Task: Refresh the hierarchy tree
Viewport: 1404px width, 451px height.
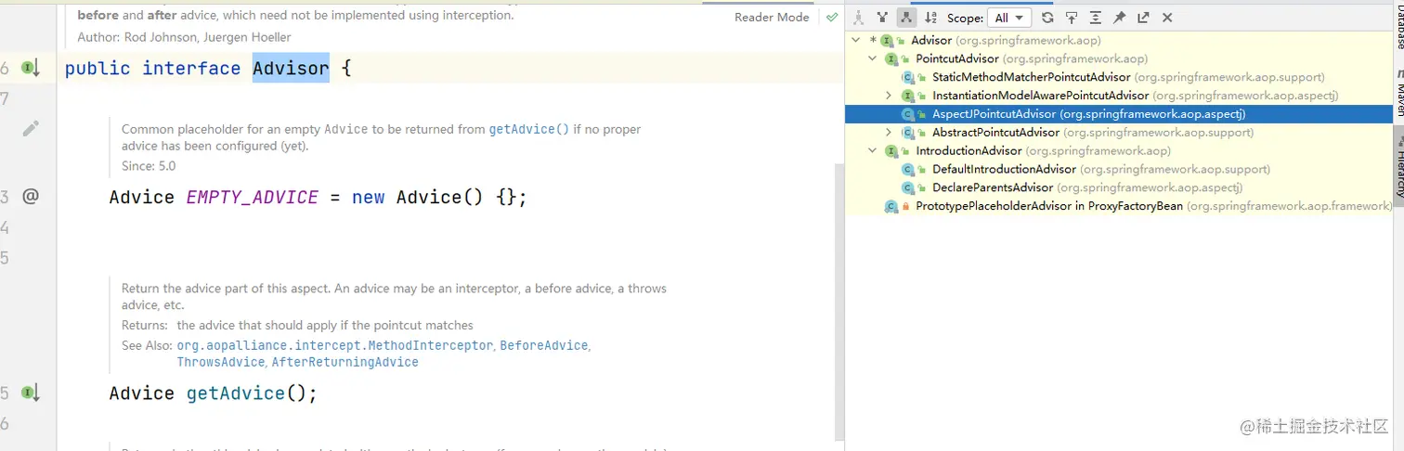Action: (x=1047, y=18)
